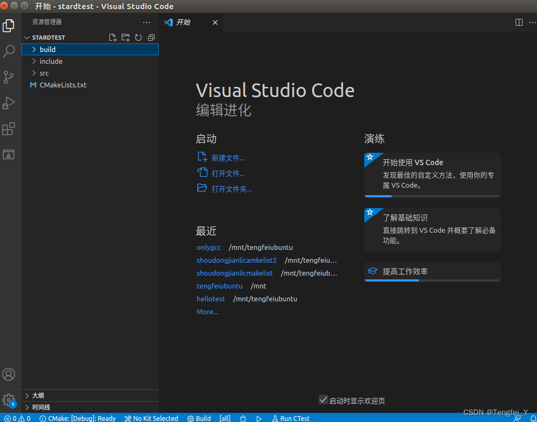The width and height of the screenshot is (537, 422).
Task: Expand the src folder
Action: 90,73
